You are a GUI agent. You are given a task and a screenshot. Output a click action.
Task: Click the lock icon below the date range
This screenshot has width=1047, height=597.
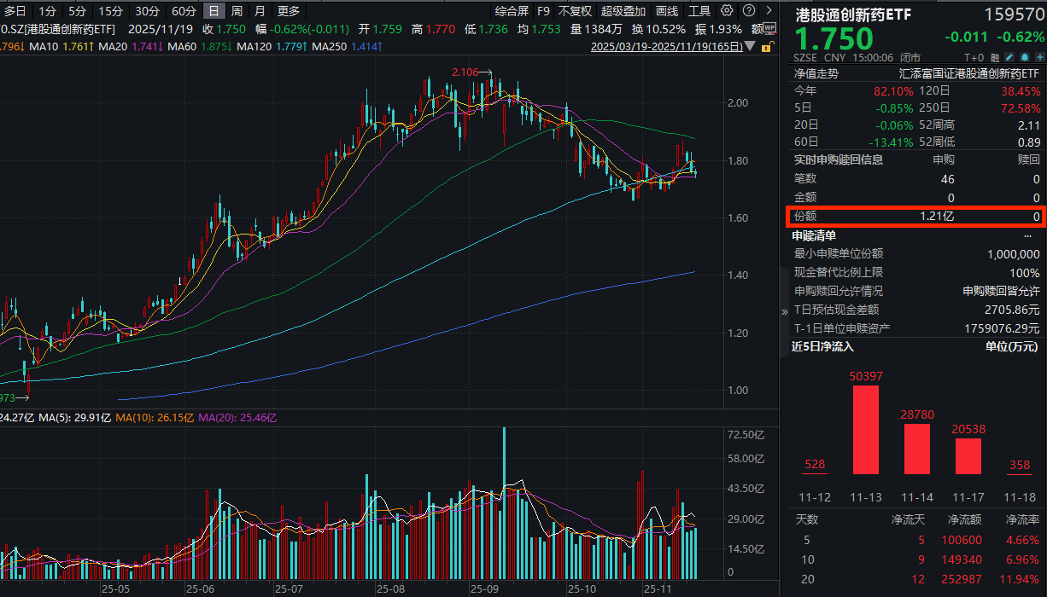(x=767, y=47)
